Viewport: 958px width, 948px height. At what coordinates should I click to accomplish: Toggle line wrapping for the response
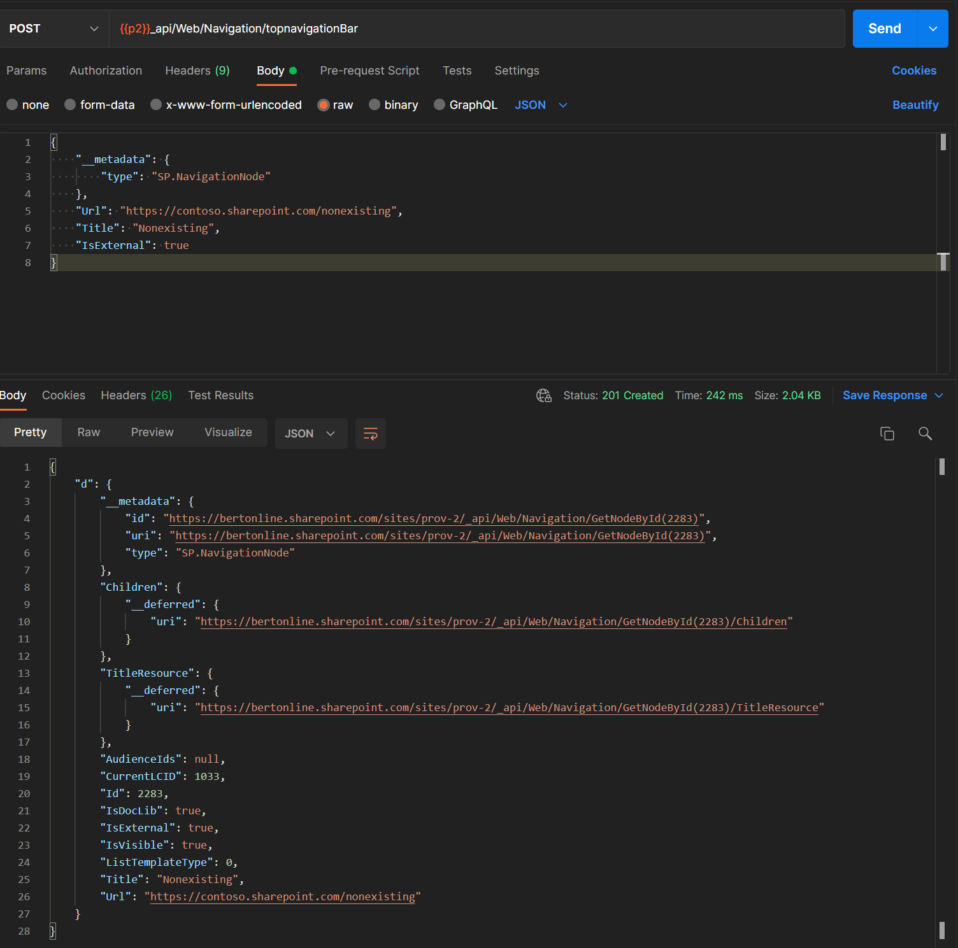[370, 434]
